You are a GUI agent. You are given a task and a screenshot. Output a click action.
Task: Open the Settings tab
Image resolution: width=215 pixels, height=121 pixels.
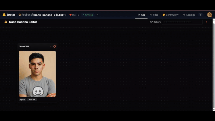[189, 15]
